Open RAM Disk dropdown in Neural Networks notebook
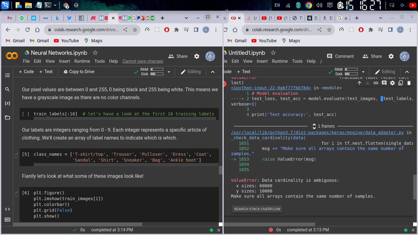This screenshot has height=235, width=418. [169, 72]
